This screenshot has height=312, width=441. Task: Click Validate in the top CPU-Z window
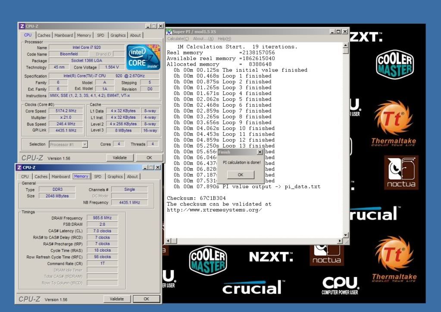120,158
